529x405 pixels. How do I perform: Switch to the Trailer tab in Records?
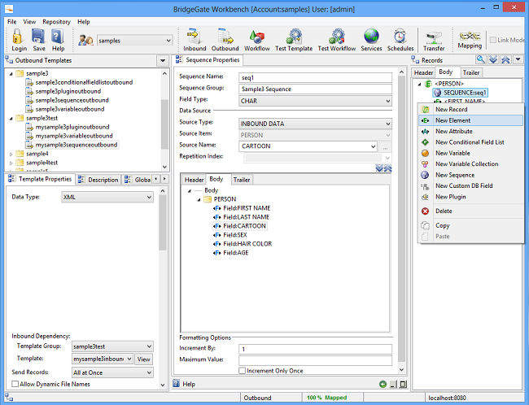(x=471, y=72)
